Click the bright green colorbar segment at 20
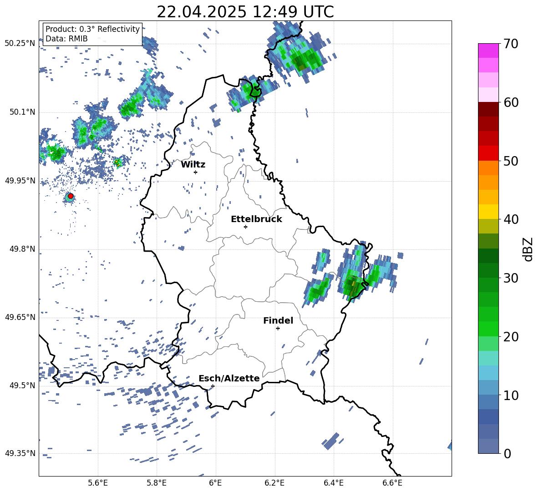The image size is (539, 492). click(x=488, y=329)
